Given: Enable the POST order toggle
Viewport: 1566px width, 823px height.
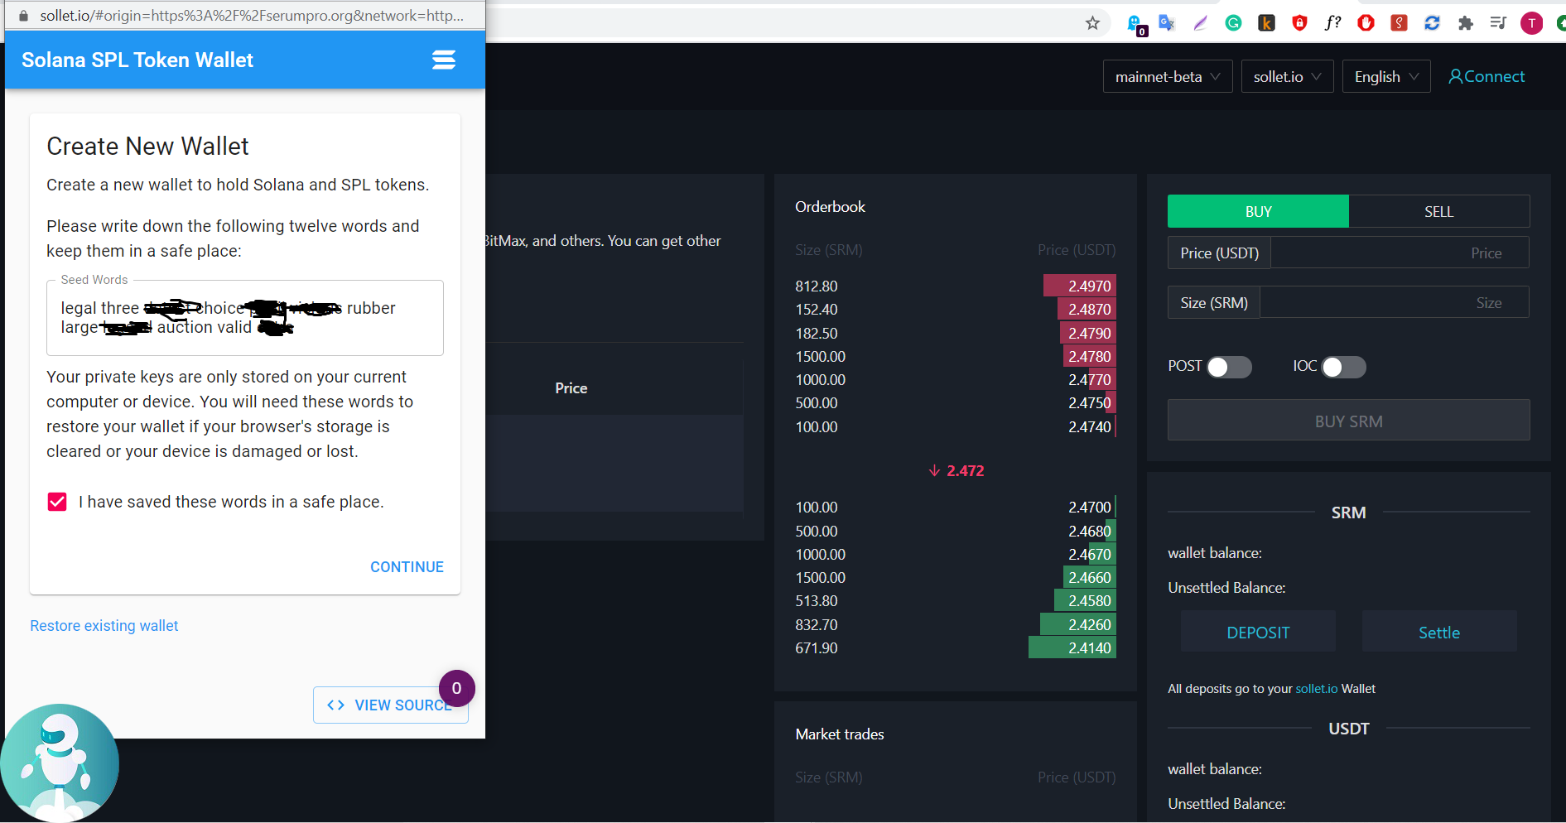Looking at the screenshot, I should tap(1229, 367).
